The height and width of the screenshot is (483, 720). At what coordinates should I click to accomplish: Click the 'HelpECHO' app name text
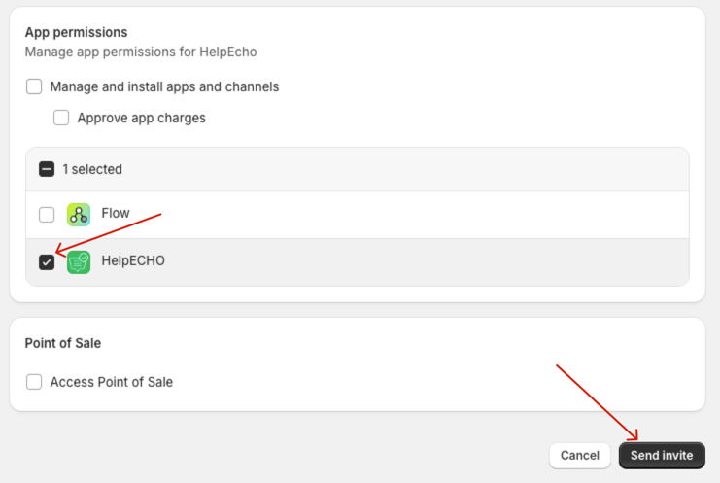click(x=133, y=260)
